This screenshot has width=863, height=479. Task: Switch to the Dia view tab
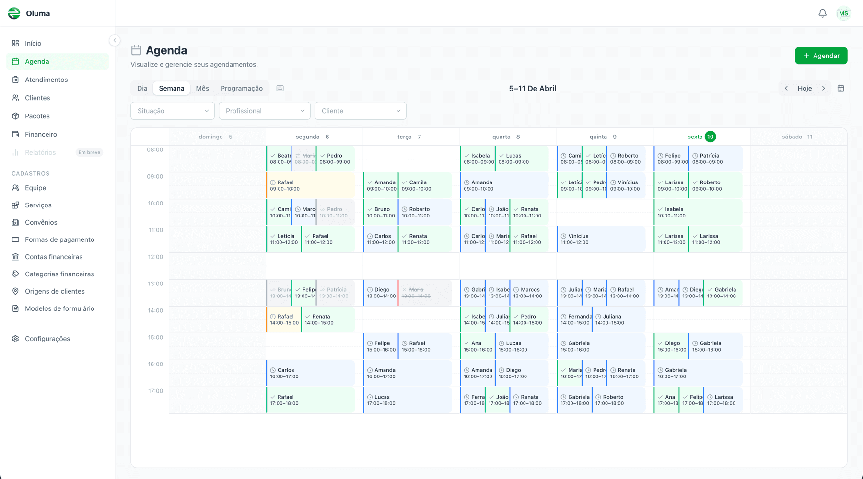point(141,88)
